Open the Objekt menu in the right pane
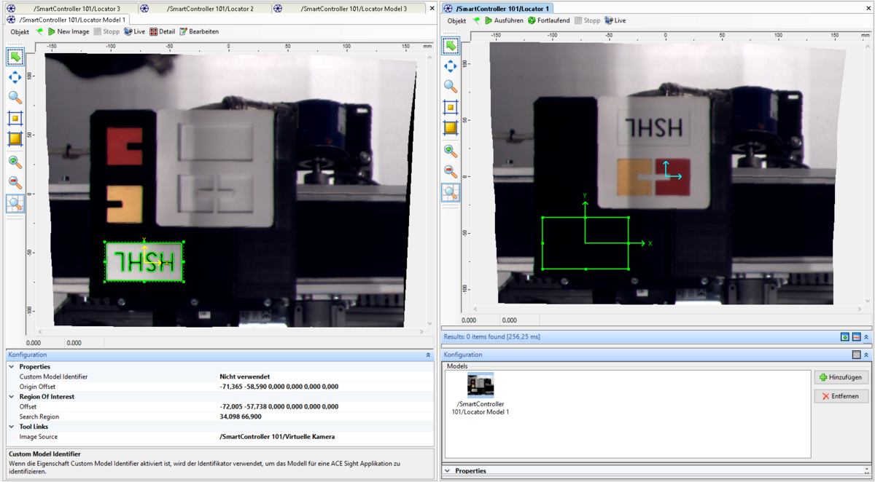 tap(456, 21)
